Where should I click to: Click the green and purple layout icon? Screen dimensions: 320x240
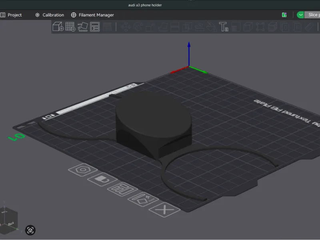coord(284,15)
